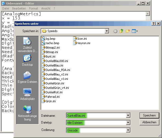Screen dimensions: 162x138
Task: Expand the Speichern in folder dropdown
Action: pyautogui.click(x=107, y=31)
